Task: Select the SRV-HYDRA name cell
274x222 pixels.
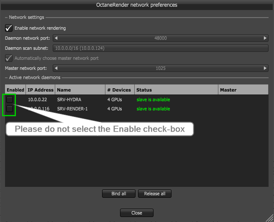Action: coord(69,100)
